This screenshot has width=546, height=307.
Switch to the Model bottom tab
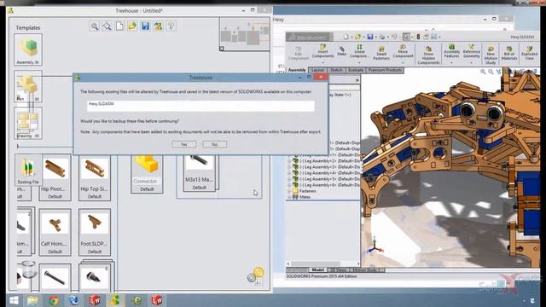coord(317,269)
